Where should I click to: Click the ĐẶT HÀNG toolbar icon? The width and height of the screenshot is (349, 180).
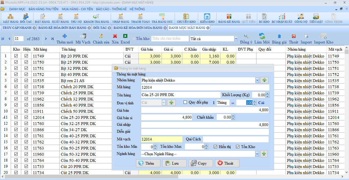42,18
